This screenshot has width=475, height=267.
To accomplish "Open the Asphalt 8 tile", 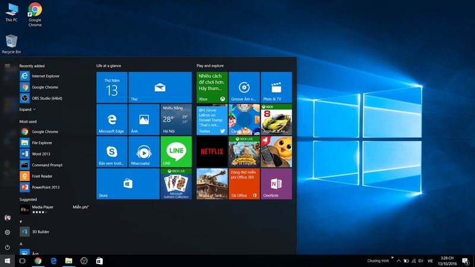I will (x=276, y=120).
